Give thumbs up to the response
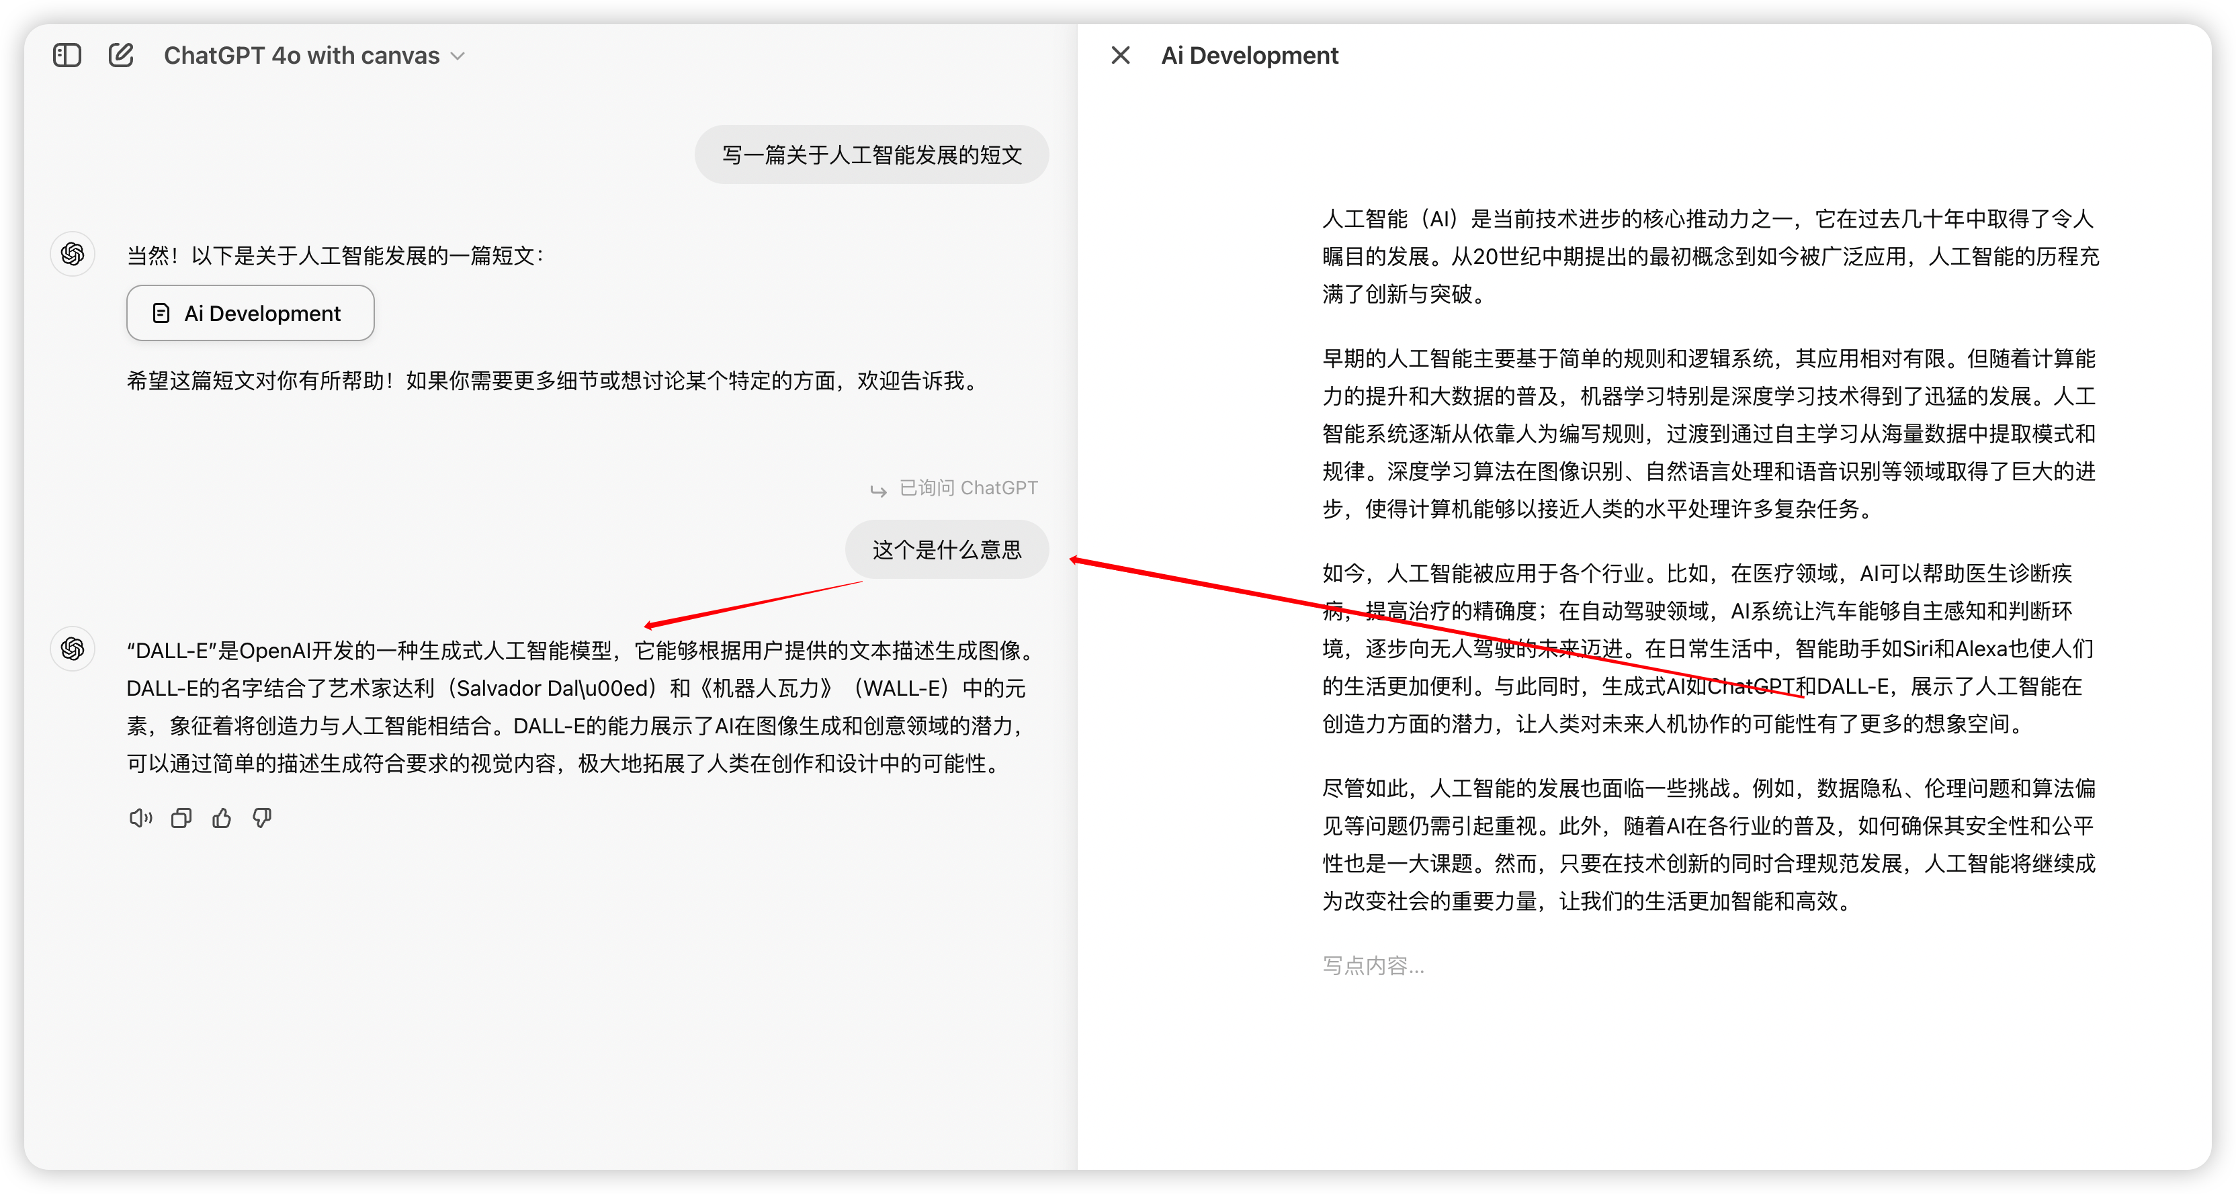This screenshot has width=2236, height=1194. pos(221,818)
